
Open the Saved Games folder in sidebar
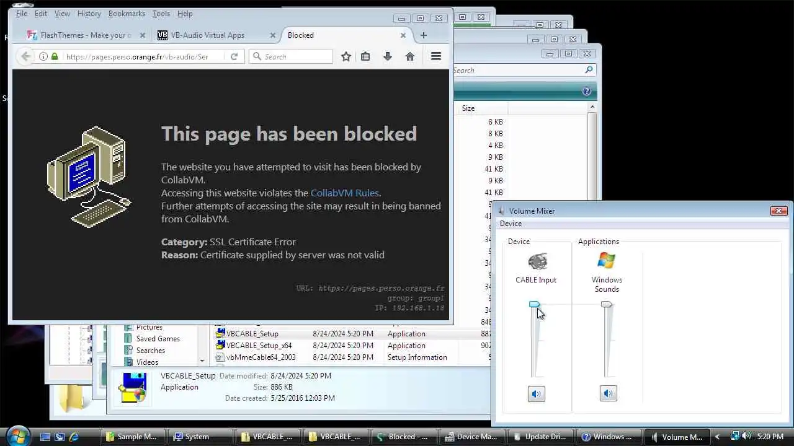tap(158, 339)
